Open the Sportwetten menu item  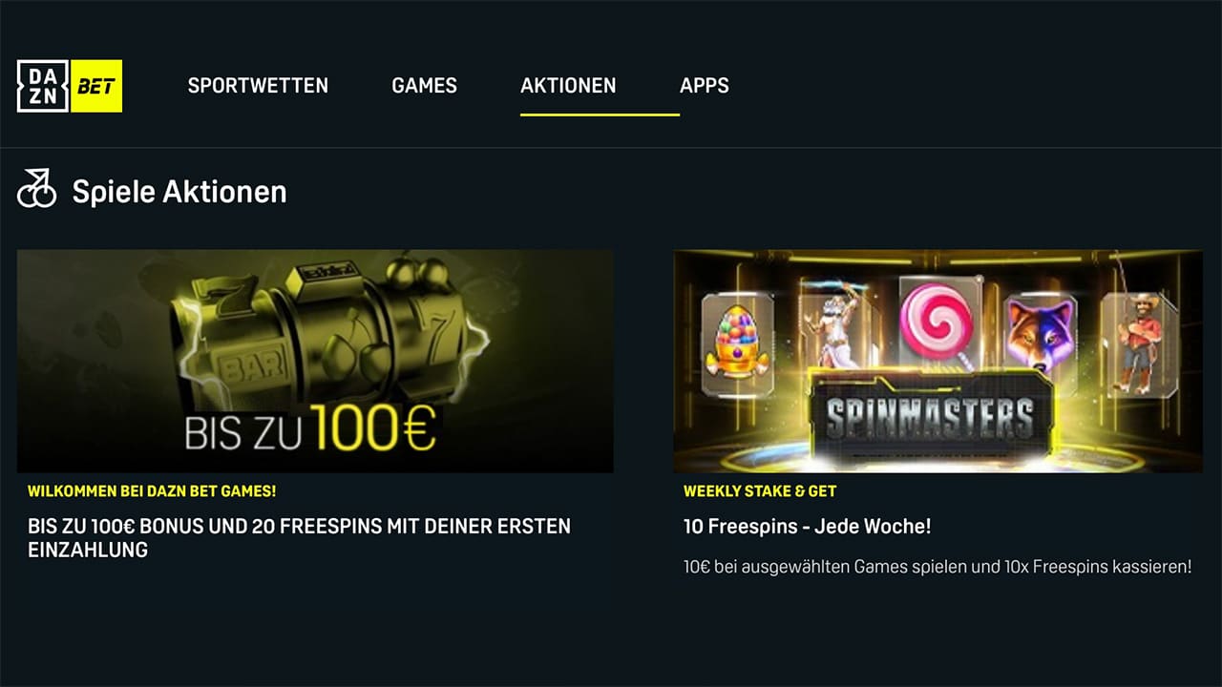click(258, 85)
